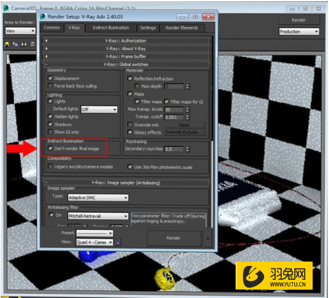The width and height of the screenshot is (329, 298).
Task: Toggle Filter maps for GI checkbox
Action: pyautogui.click(x=167, y=101)
